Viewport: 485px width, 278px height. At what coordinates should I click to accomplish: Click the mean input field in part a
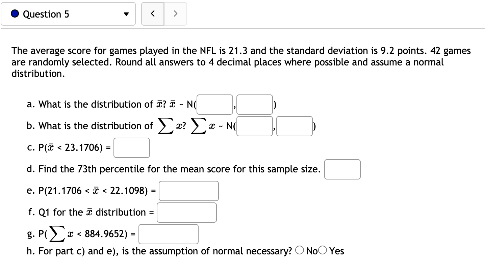pyautogui.click(x=214, y=104)
